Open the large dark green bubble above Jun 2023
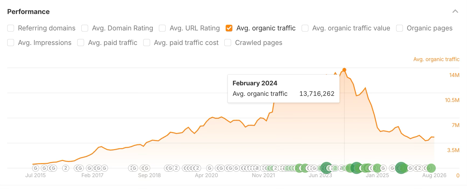This screenshot has height=189, width=467. tap(326, 168)
